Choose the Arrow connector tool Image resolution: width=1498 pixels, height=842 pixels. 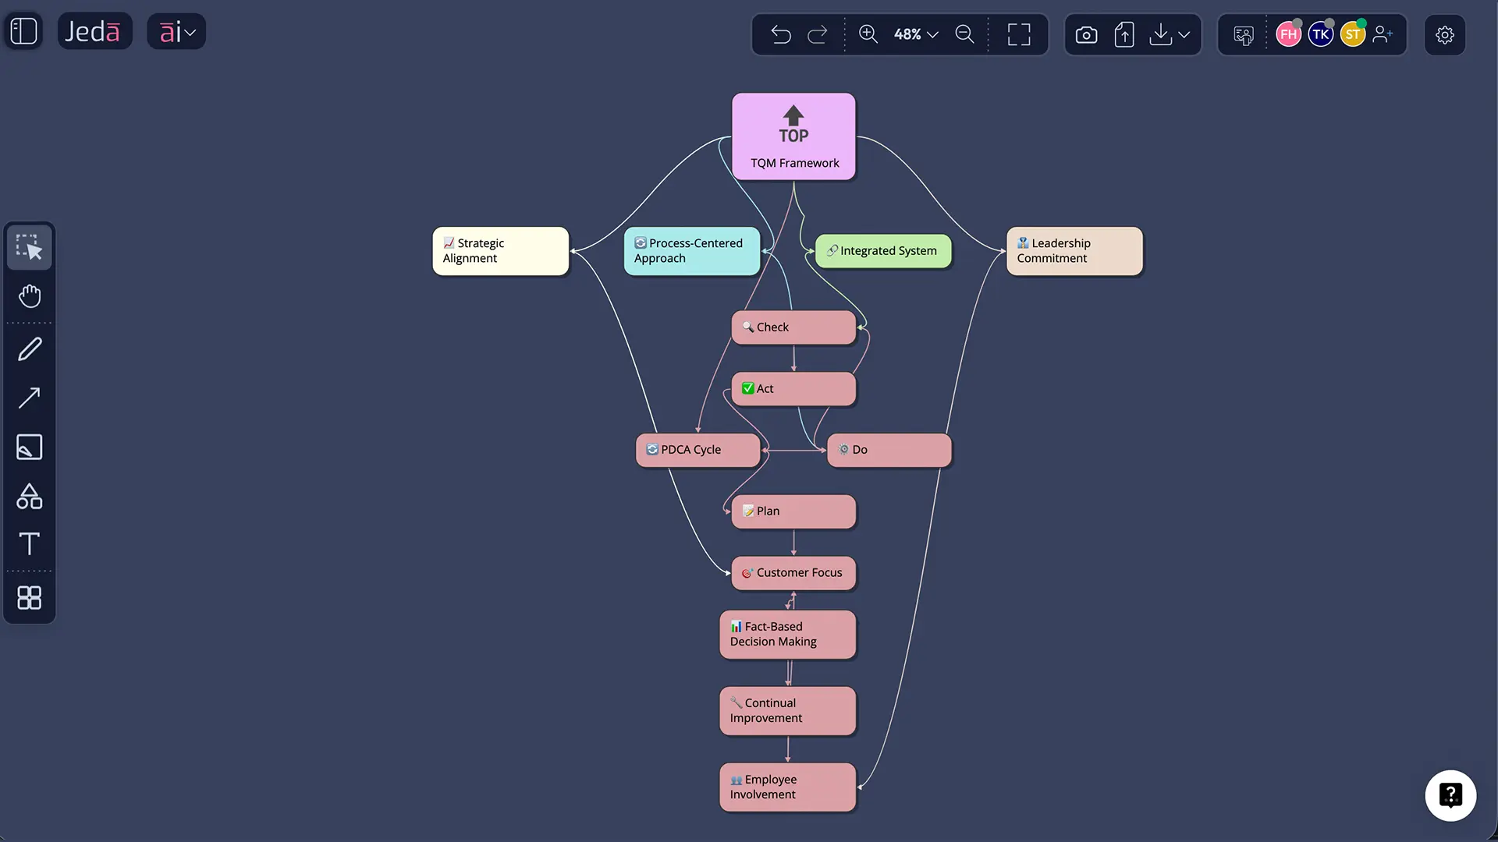pos(30,398)
